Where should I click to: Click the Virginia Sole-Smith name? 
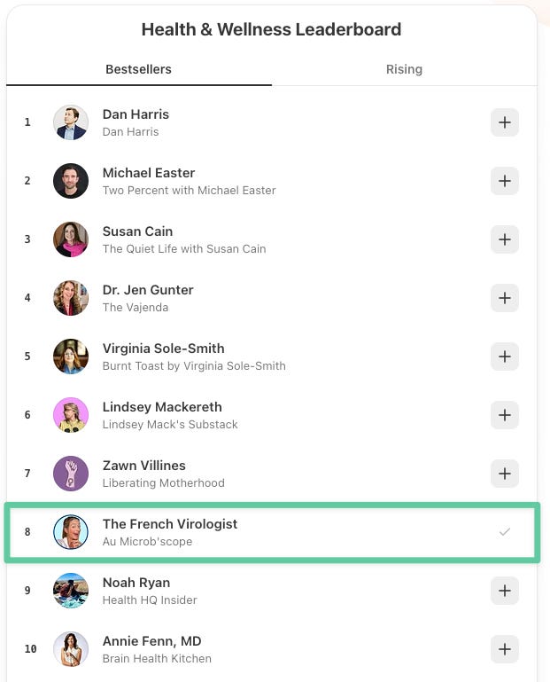click(x=163, y=349)
